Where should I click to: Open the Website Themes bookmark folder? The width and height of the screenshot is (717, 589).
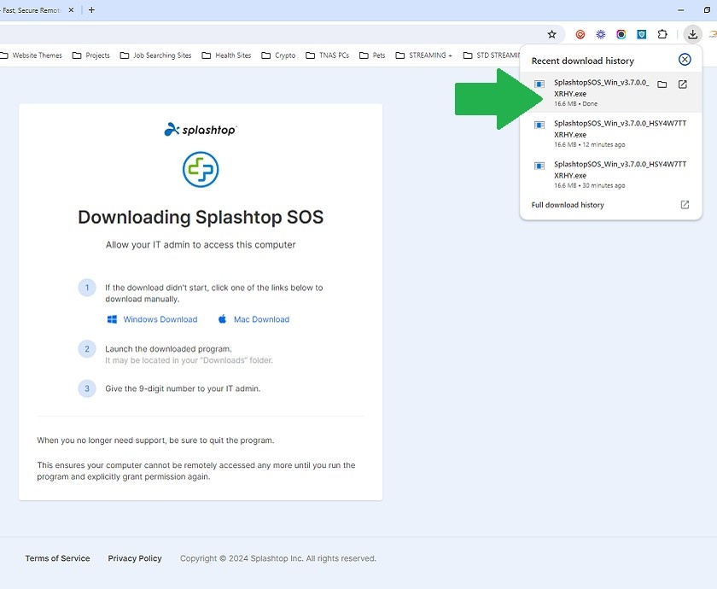point(31,55)
